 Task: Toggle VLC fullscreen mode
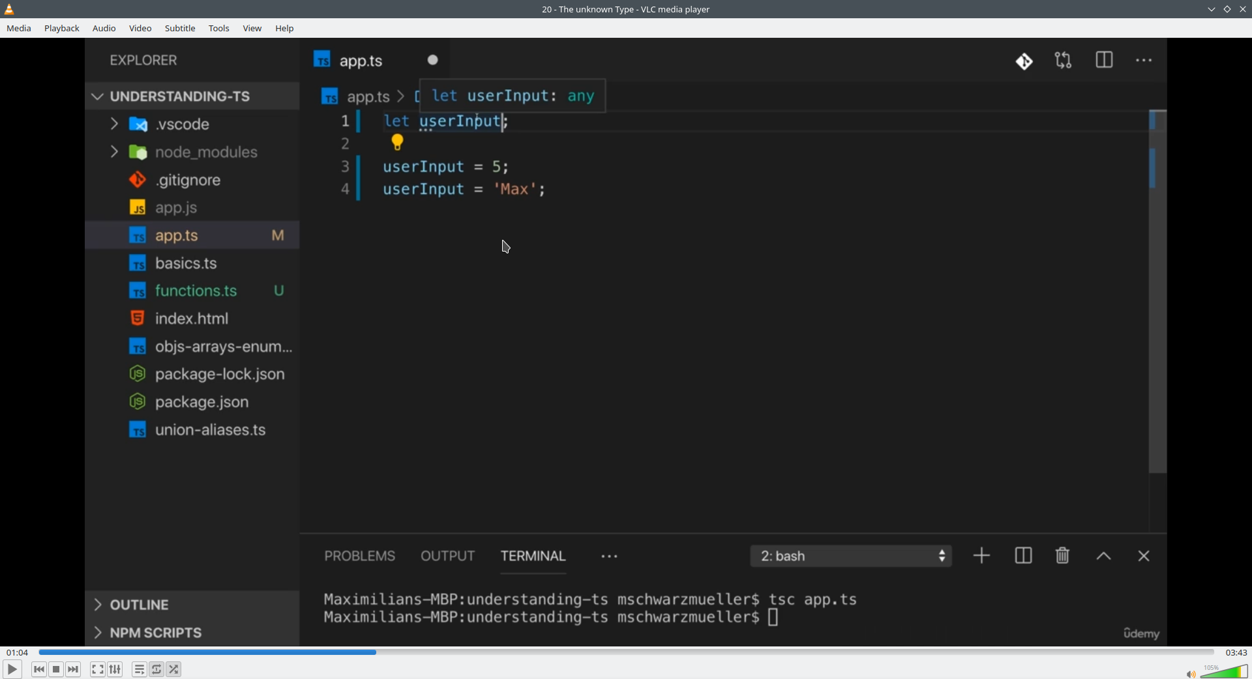click(98, 669)
